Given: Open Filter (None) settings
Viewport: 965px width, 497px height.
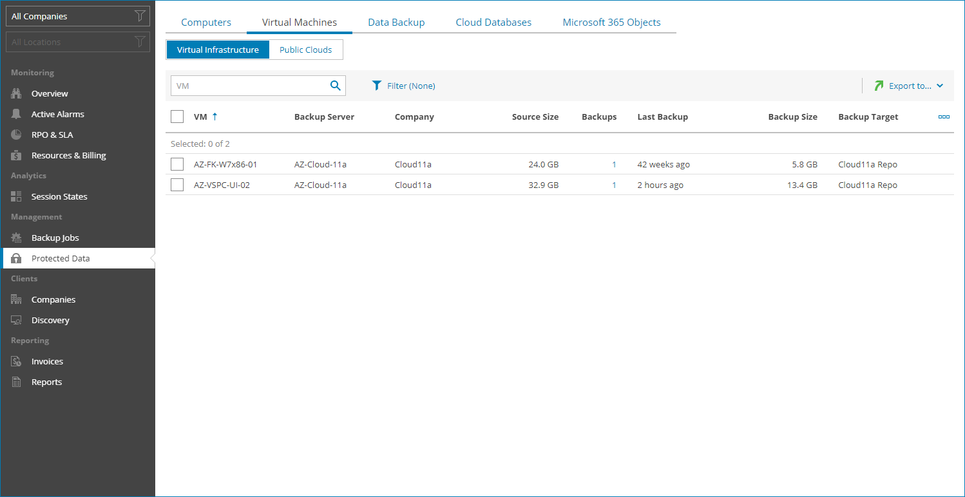Looking at the screenshot, I should coord(403,85).
